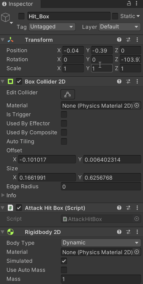This screenshot has width=143, height=284.
Task: Click the Attack Hit Box script icon
Action: (x=10, y=208)
